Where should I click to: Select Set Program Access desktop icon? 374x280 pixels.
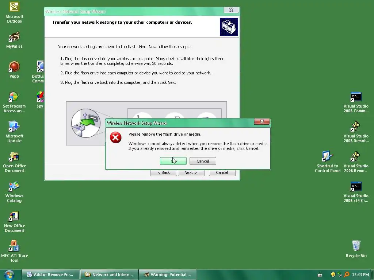click(x=14, y=102)
